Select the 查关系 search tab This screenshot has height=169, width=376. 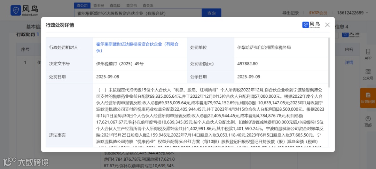point(148,5)
